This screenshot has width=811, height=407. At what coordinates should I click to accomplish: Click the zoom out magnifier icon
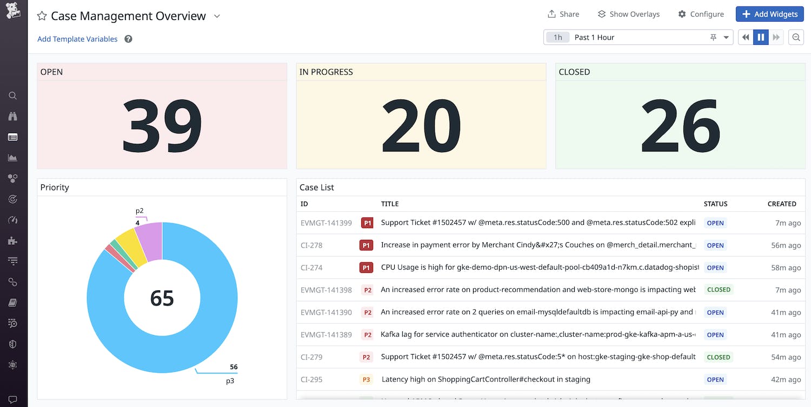click(x=796, y=37)
